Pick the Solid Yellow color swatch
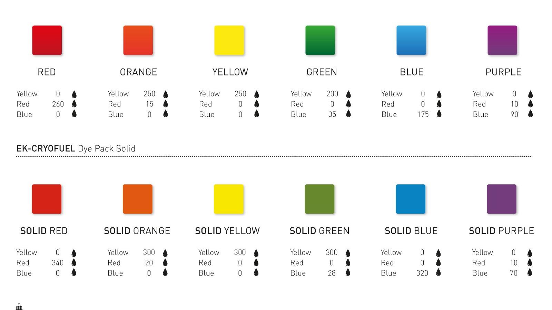Screen dimensions: 552x310 point(229,199)
